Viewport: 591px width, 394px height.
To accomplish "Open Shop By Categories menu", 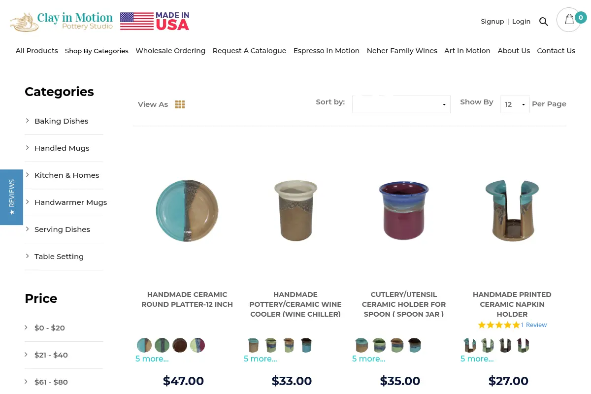I will coord(97,51).
